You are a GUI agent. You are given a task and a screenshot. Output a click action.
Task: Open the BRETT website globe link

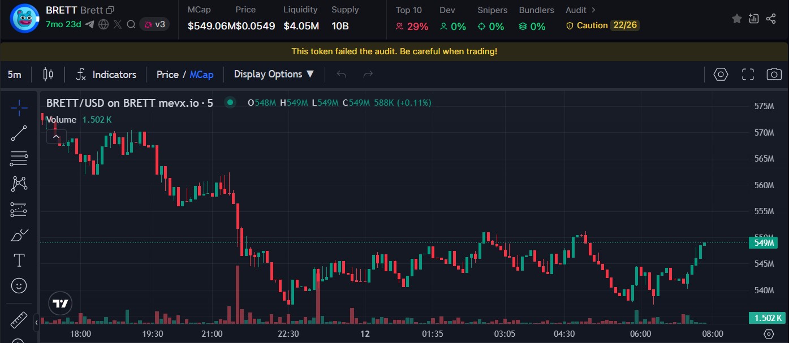(104, 24)
